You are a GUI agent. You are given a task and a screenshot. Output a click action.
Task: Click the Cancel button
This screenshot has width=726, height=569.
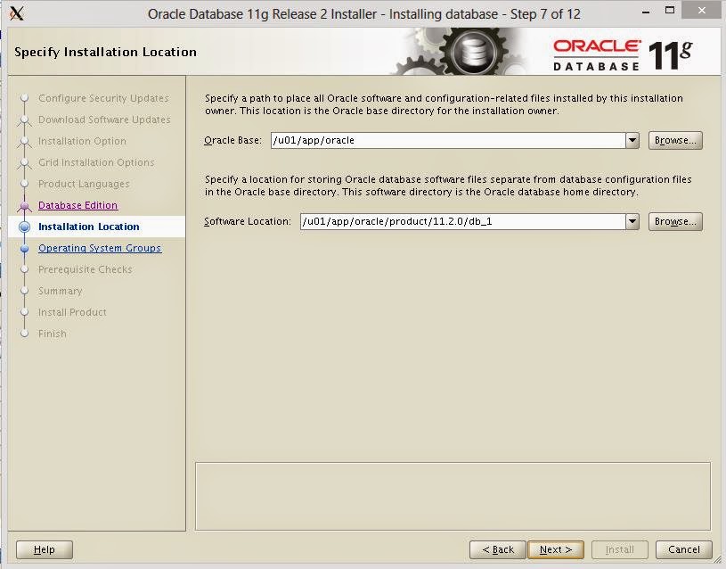tap(684, 549)
